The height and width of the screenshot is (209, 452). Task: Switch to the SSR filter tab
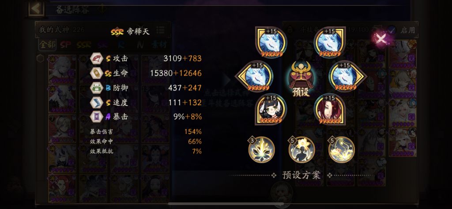[84, 45]
